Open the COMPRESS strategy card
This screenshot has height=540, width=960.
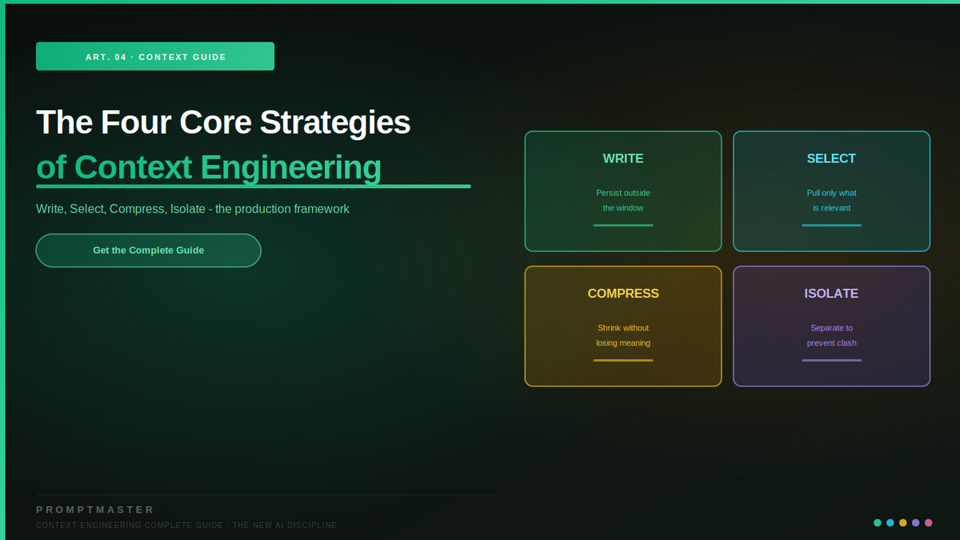pyautogui.click(x=623, y=326)
